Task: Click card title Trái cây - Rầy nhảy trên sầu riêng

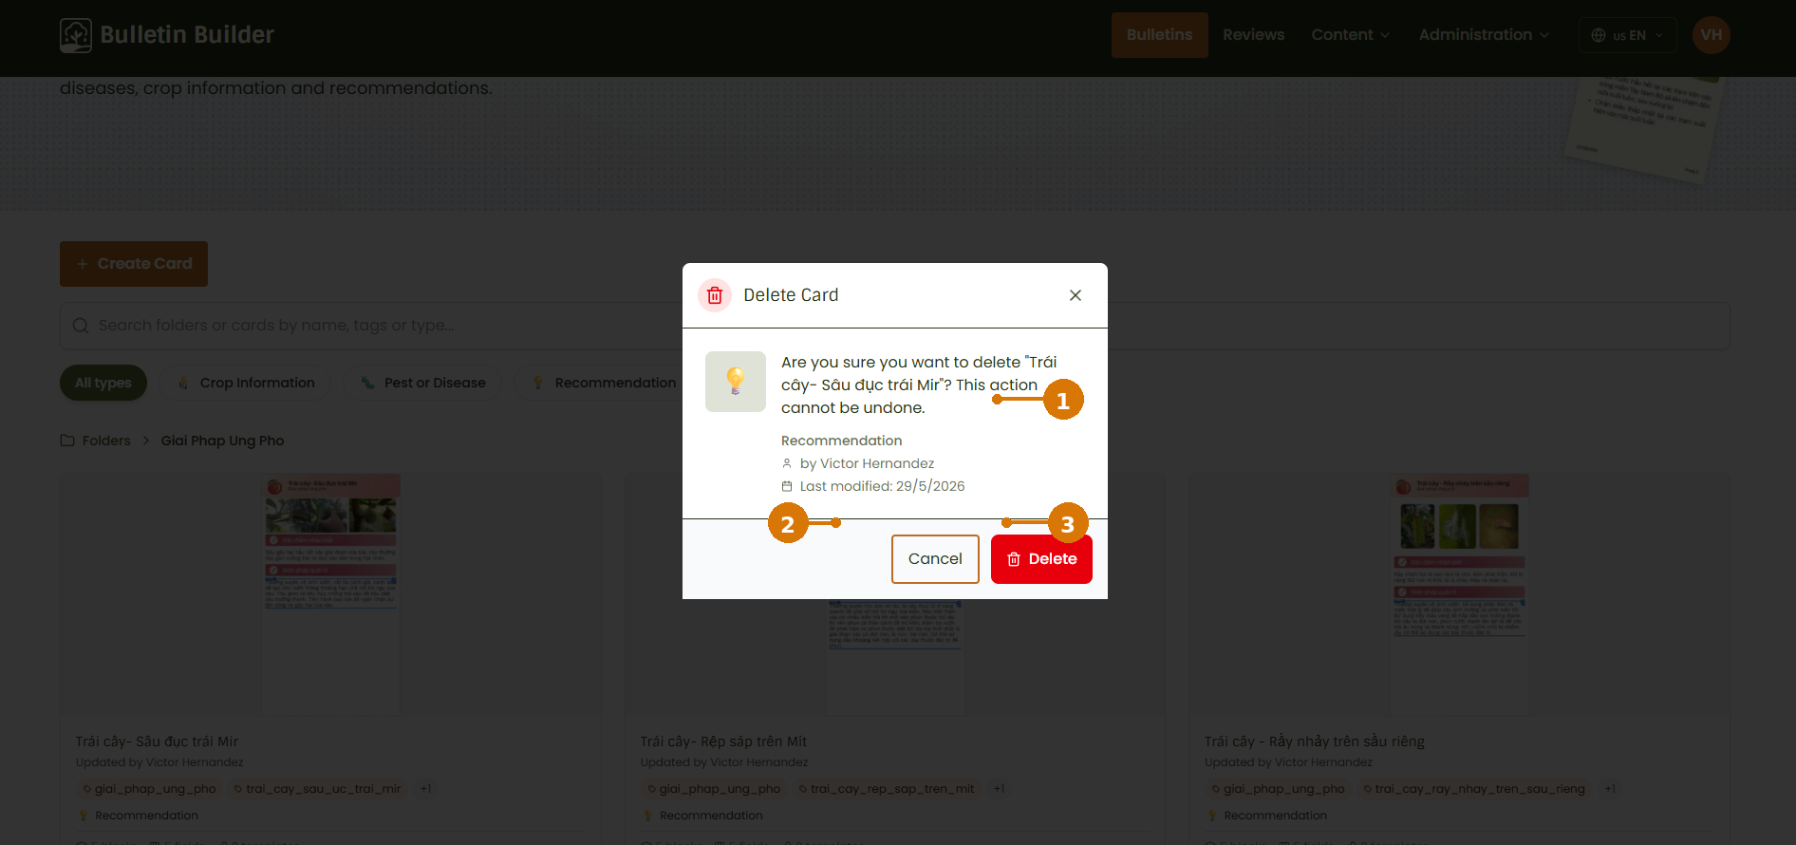Action: [x=1314, y=742]
